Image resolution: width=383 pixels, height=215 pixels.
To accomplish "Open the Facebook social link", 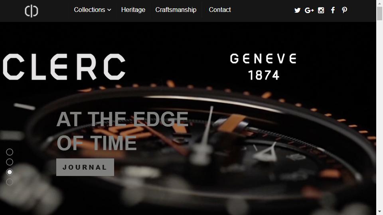I will pyautogui.click(x=333, y=10).
